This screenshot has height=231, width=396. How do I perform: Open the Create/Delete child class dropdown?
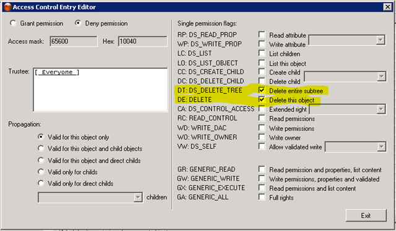click(381, 77)
